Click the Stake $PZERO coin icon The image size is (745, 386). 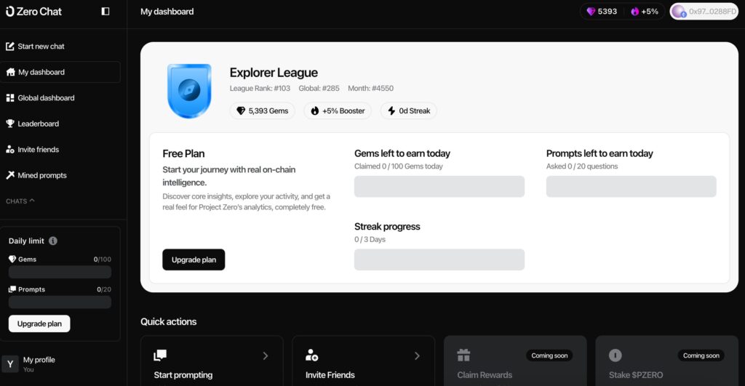[615, 355]
